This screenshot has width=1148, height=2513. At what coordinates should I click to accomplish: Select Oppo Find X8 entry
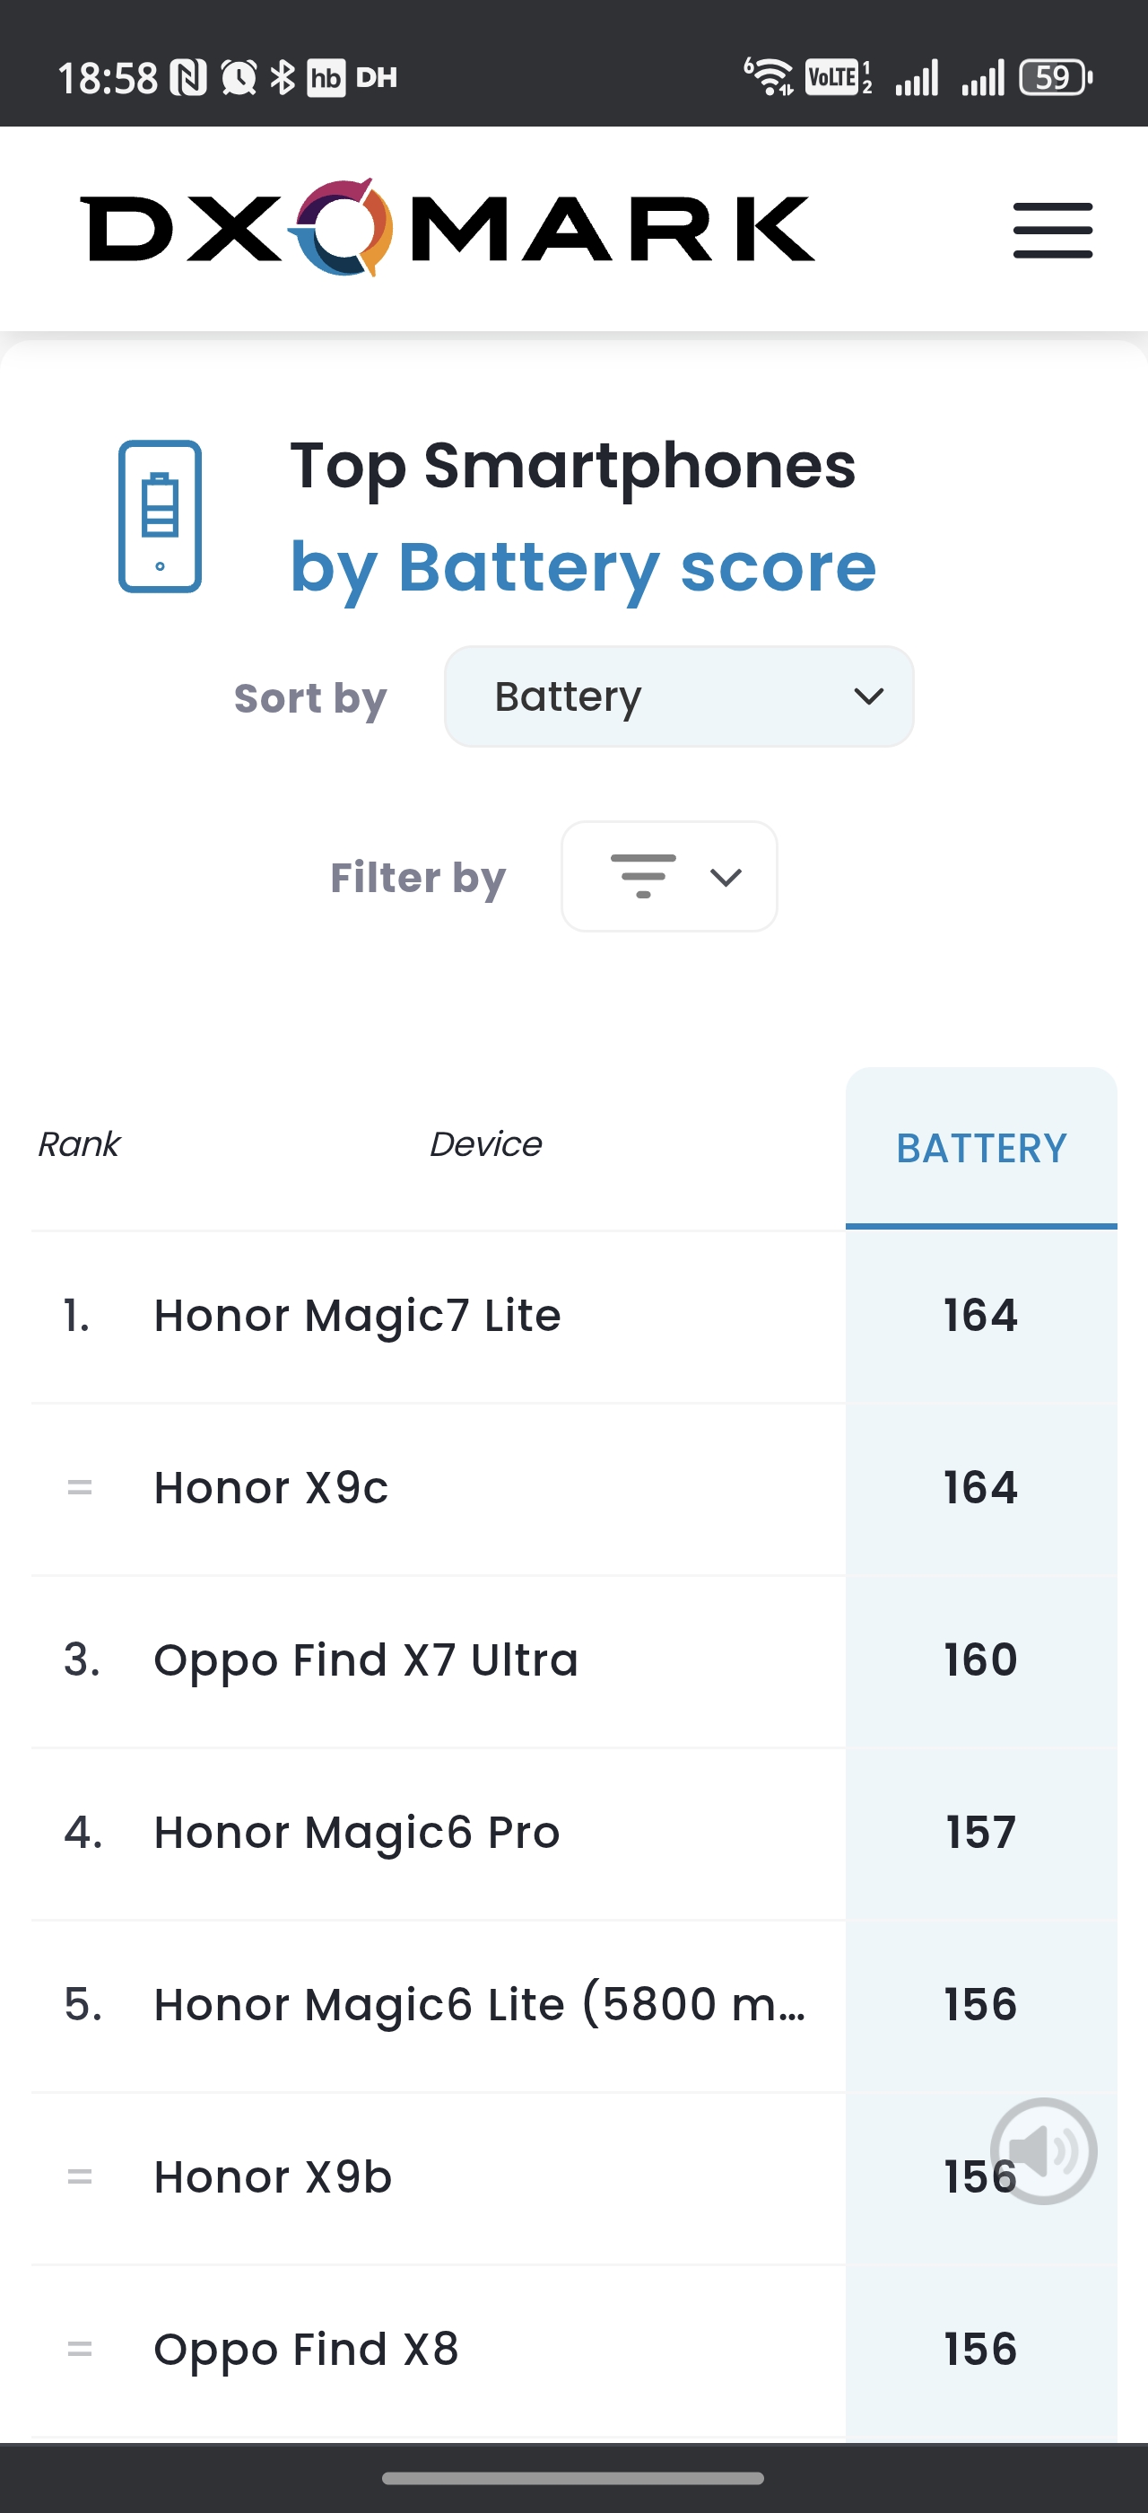(x=306, y=2349)
